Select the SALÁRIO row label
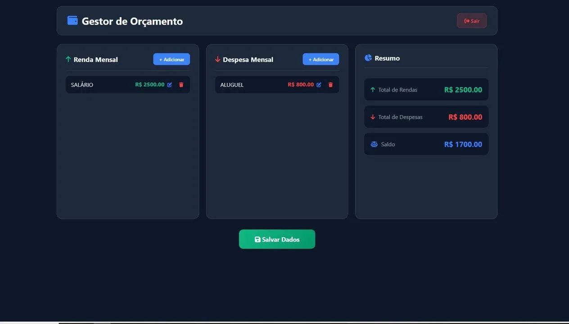The image size is (569, 324). coord(82,85)
